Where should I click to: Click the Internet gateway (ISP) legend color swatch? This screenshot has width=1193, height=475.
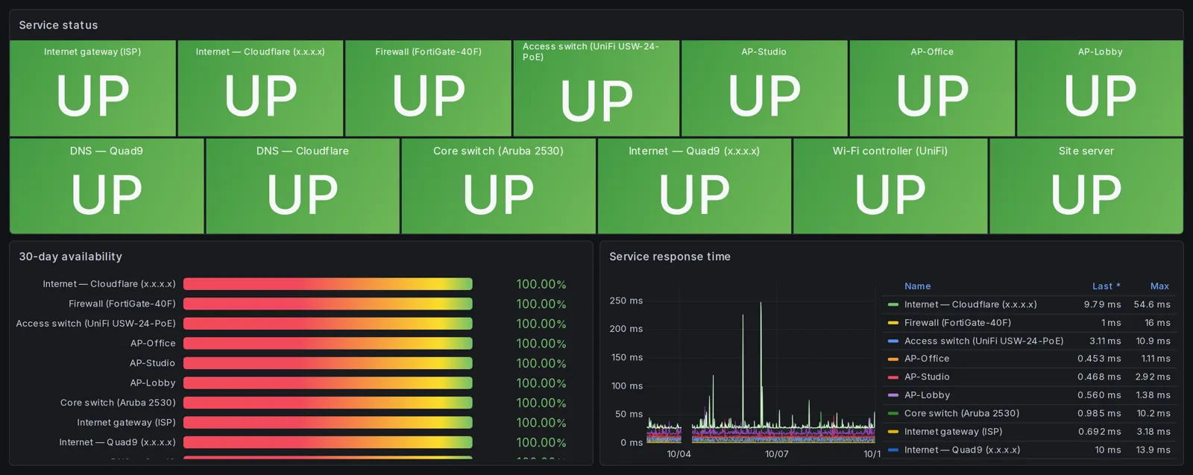point(893,432)
